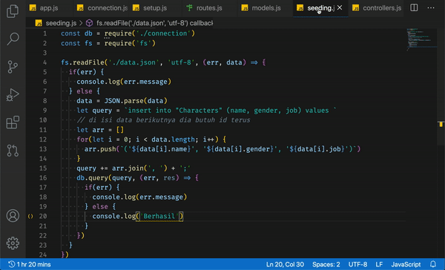This screenshot has width=445, height=270.
Task: Click the function symbol icon in breadcrumb
Action: tap(90, 23)
